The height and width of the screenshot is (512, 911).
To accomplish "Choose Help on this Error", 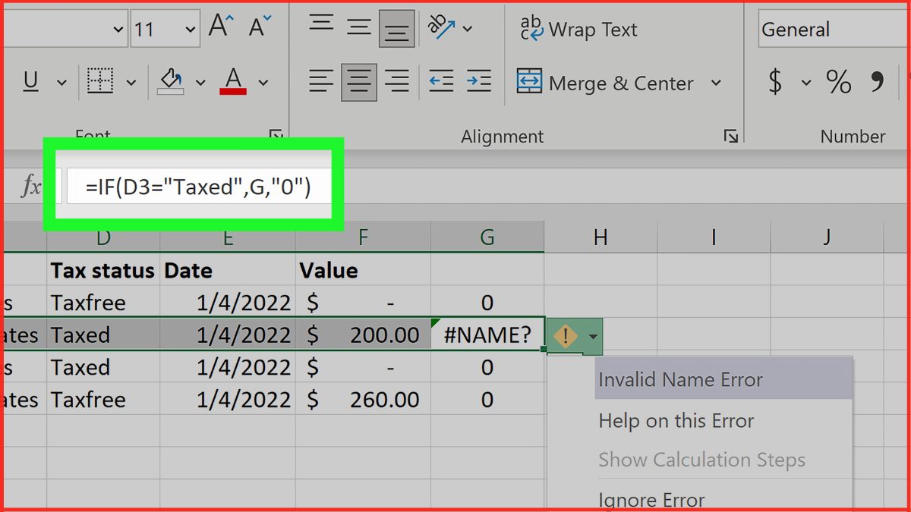I will point(673,419).
